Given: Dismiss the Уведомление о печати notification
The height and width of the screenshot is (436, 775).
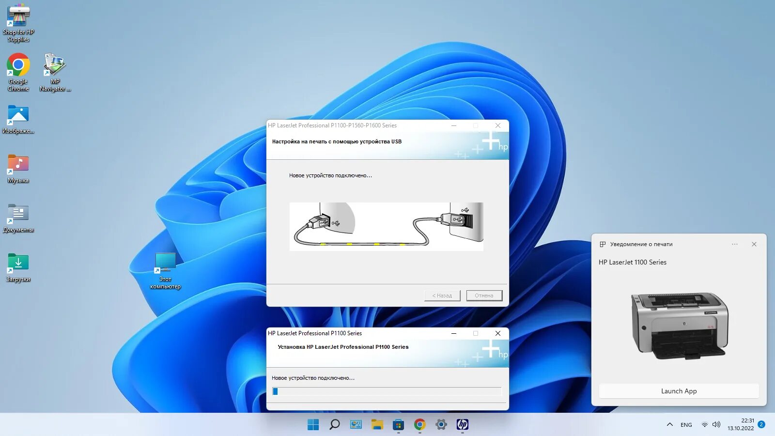Looking at the screenshot, I should tap(754, 244).
